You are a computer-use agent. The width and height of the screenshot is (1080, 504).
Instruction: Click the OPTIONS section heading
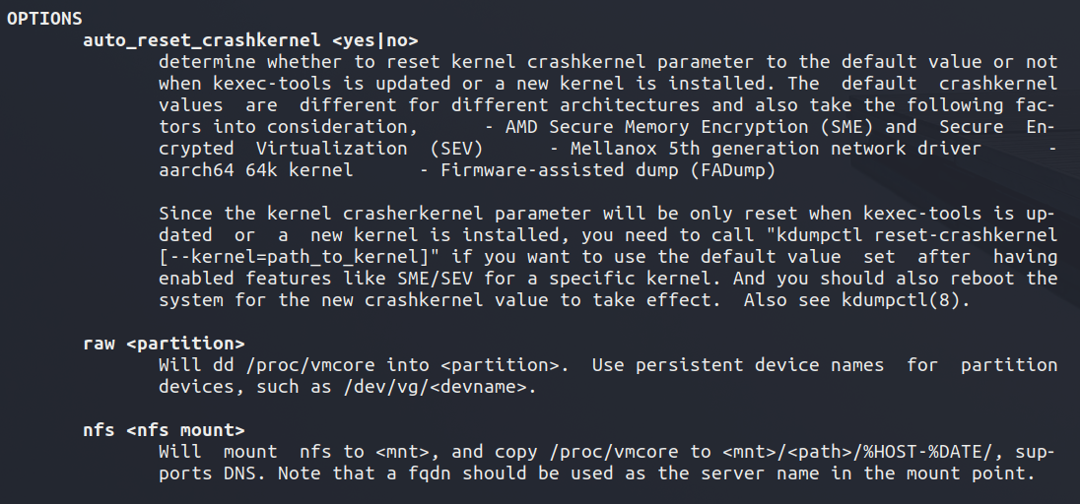[44, 19]
